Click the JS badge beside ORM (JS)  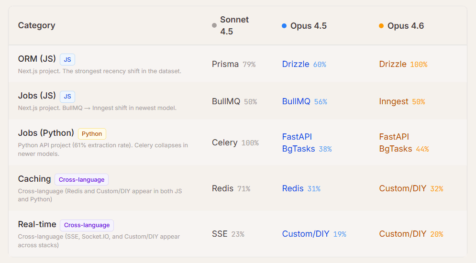pos(67,59)
